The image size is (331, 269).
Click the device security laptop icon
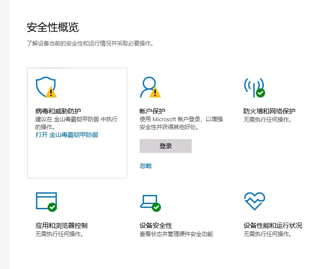click(x=151, y=203)
